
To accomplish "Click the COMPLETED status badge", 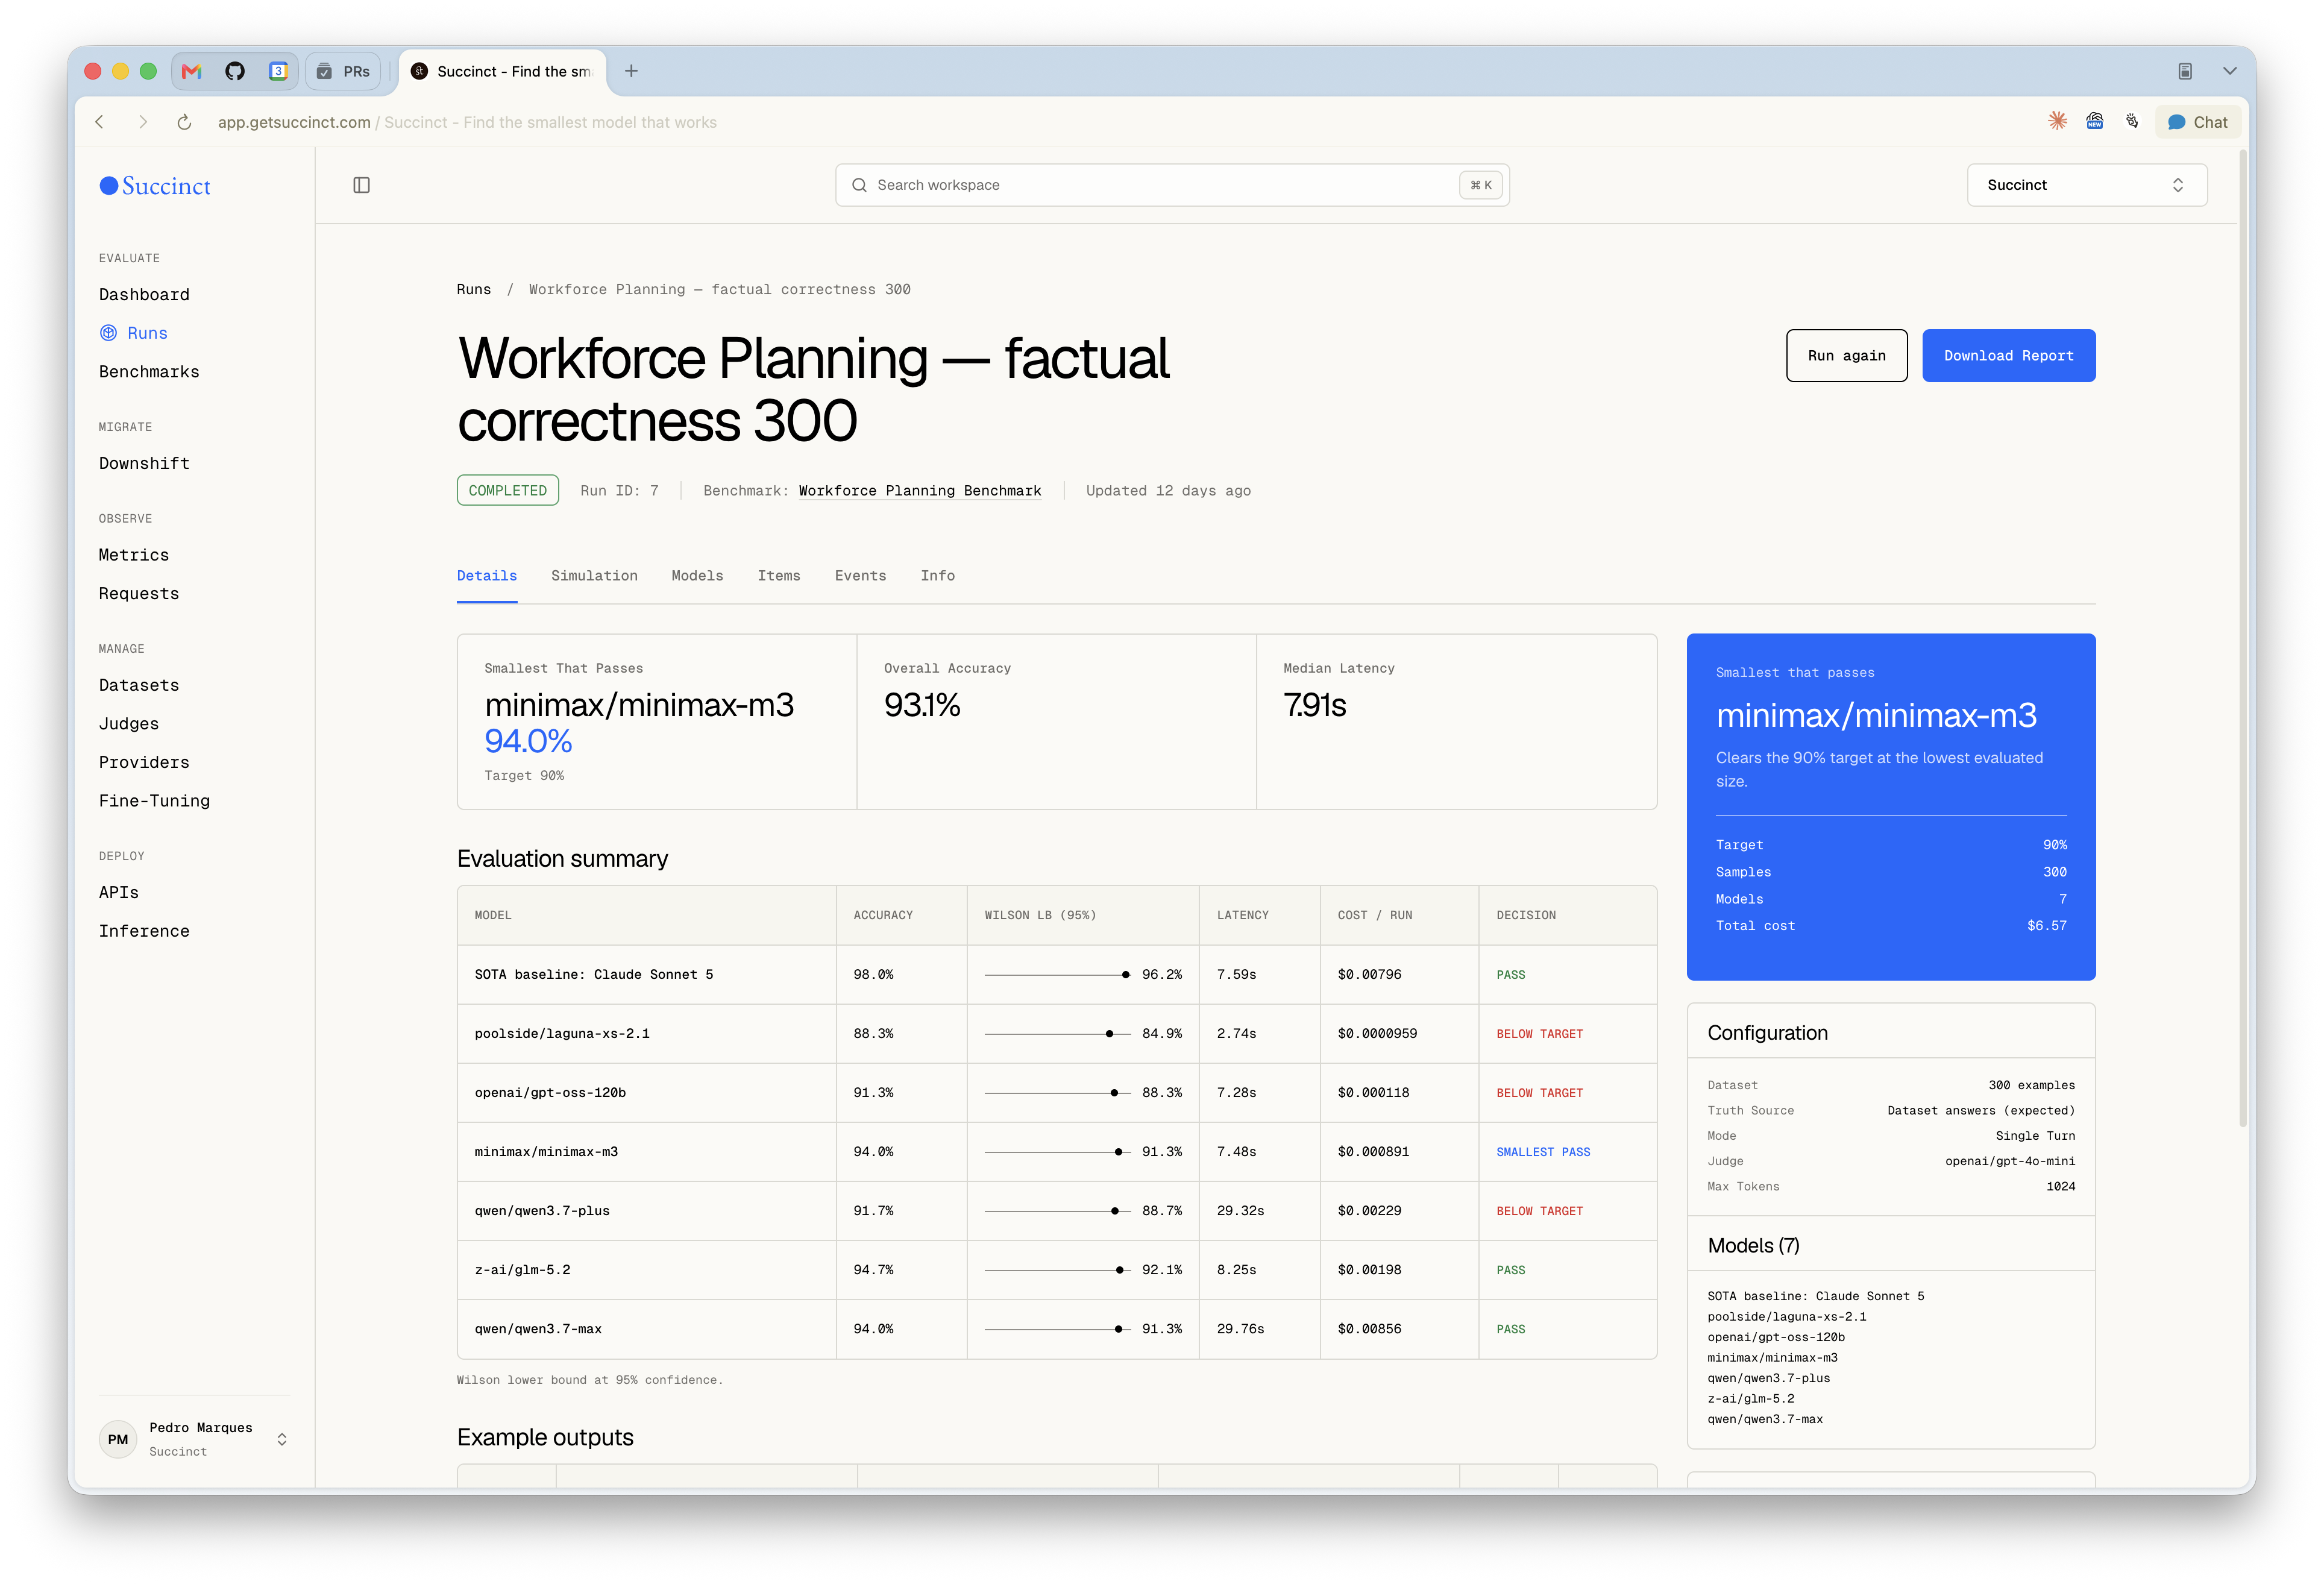I will pos(507,490).
